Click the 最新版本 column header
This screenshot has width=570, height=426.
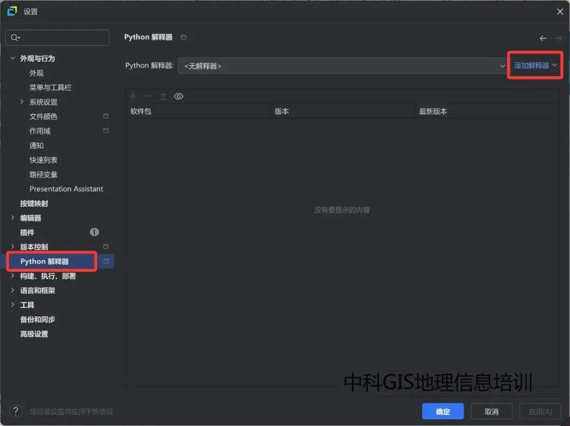487,111
